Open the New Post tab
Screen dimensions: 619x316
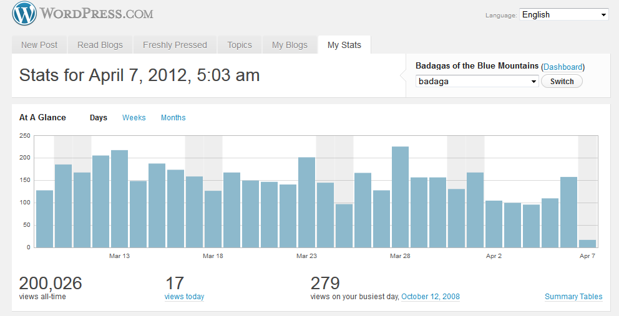point(39,45)
